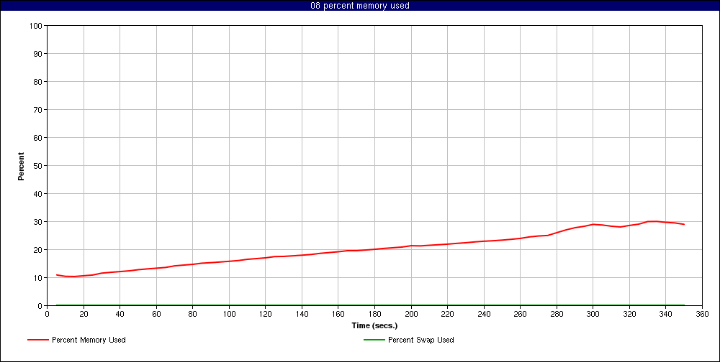Click the x-axis value 360
Image resolution: width=720 pixels, height=362 pixels.
point(703,314)
